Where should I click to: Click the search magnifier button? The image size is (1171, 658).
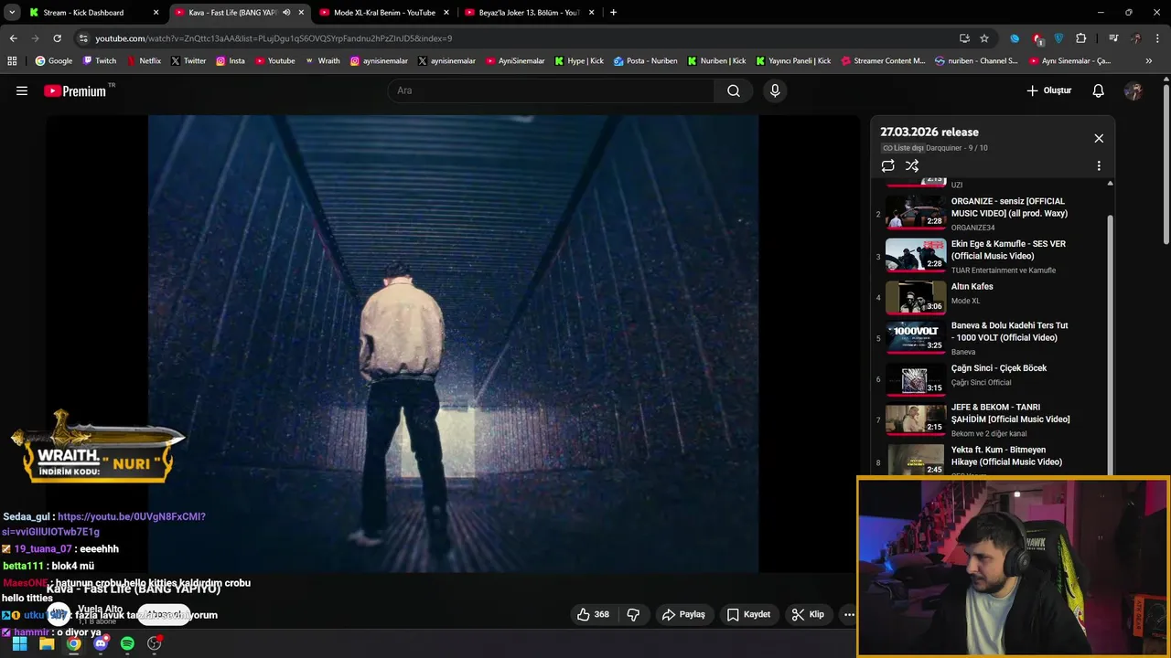click(x=734, y=90)
